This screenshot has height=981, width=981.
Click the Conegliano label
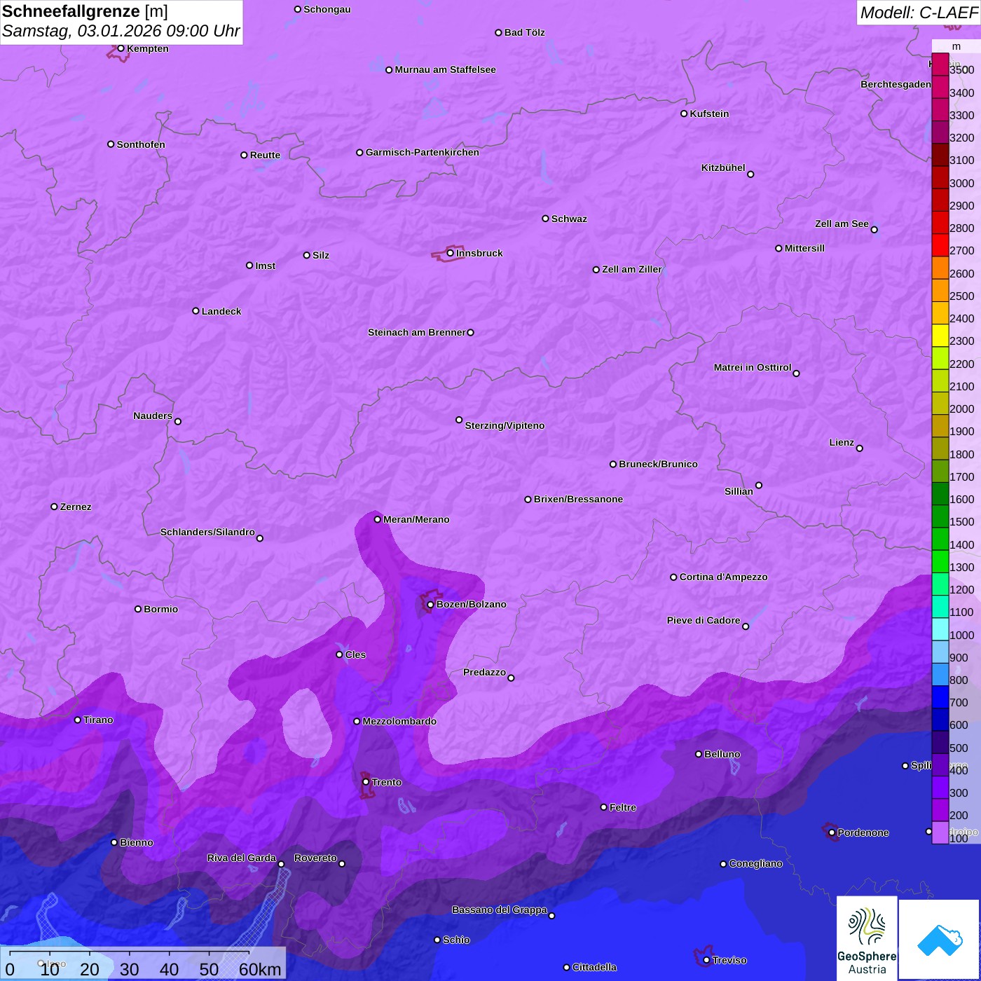(x=756, y=863)
